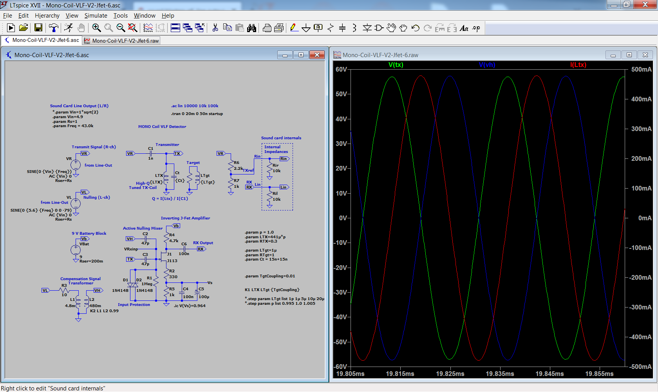Close the .asc schematic child window
This screenshot has width=658, height=392.
317,55
